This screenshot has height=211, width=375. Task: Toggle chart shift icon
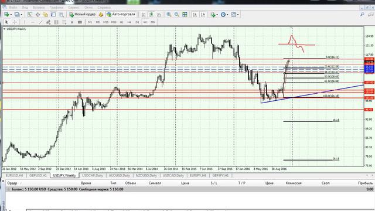pyautogui.click(x=203, y=15)
